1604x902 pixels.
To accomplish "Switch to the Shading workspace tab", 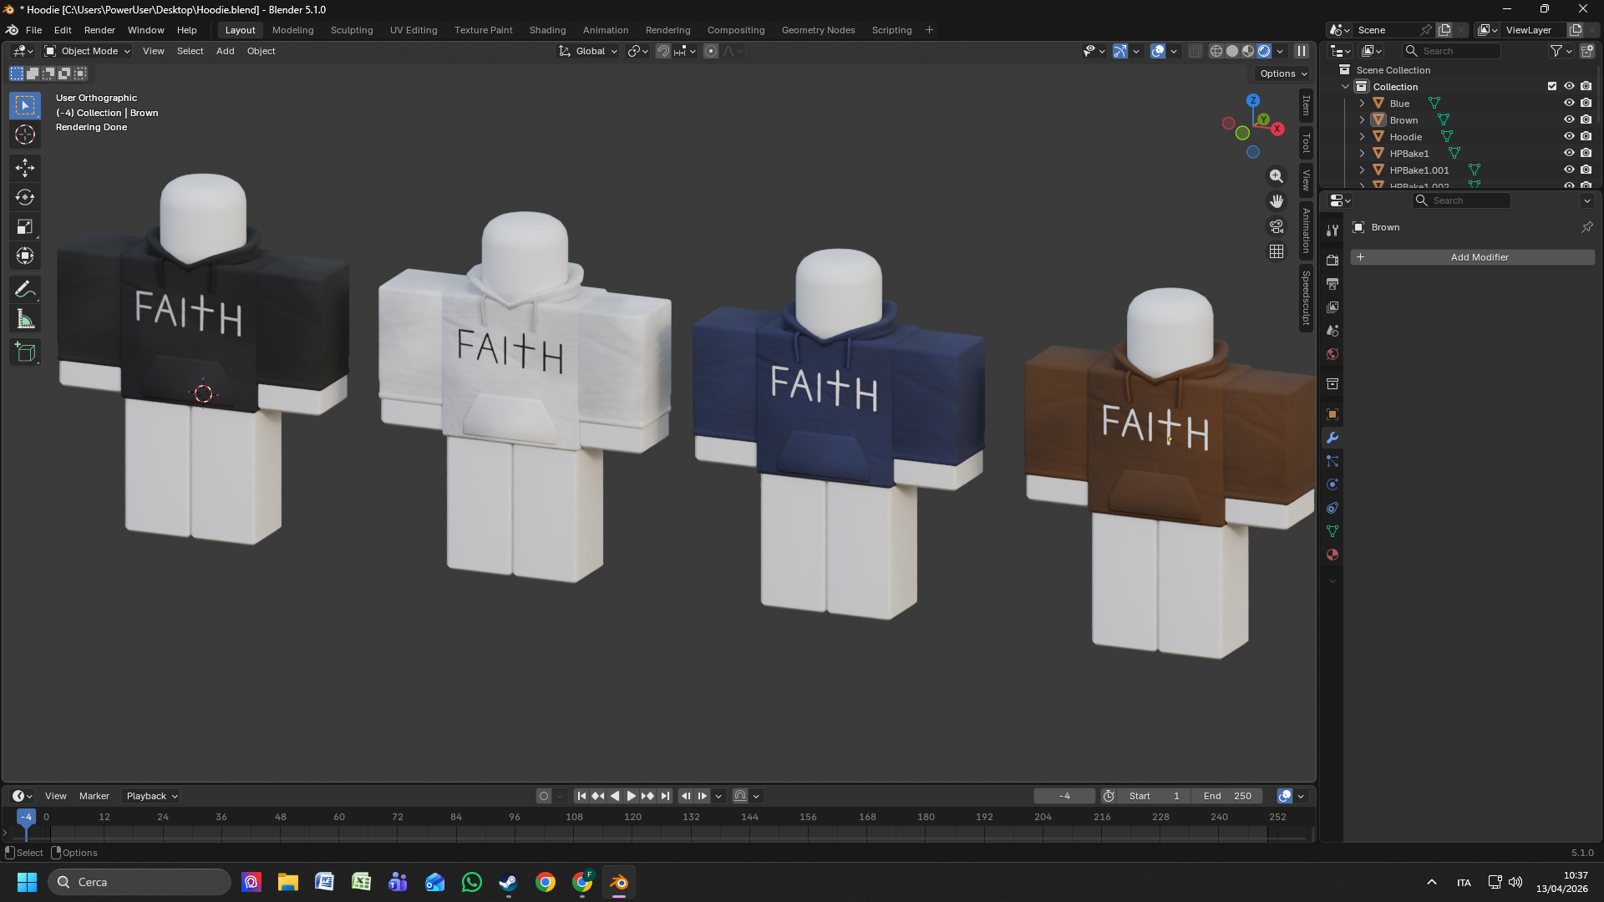I will click(547, 30).
